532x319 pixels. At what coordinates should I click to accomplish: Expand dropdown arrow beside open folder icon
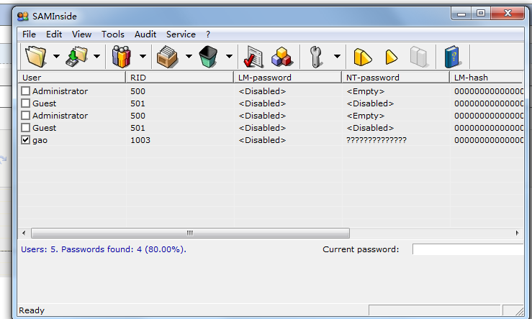coord(56,56)
